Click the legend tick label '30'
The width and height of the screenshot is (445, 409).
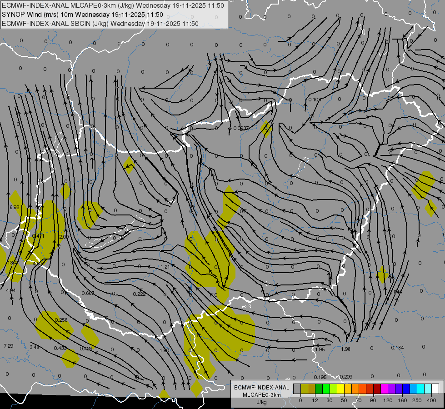click(329, 400)
